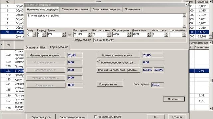
Task: Open Вспомогательное время dialog
Action: (x=118, y=55)
